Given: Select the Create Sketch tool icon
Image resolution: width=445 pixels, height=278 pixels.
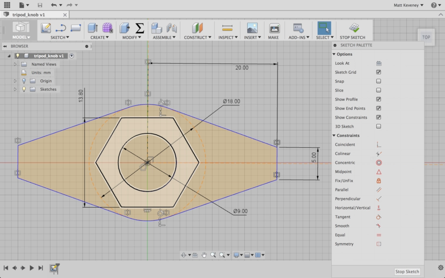Looking at the screenshot, I should [x=46, y=28].
